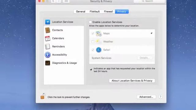This screenshot has width=196, height=110.
Task: Click the Maps app icon
Action: tap(99, 33)
